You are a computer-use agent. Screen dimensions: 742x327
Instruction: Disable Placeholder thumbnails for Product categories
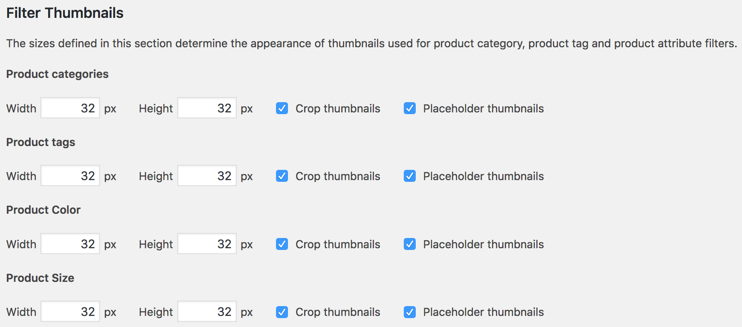pyautogui.click(x=409, y=109)
